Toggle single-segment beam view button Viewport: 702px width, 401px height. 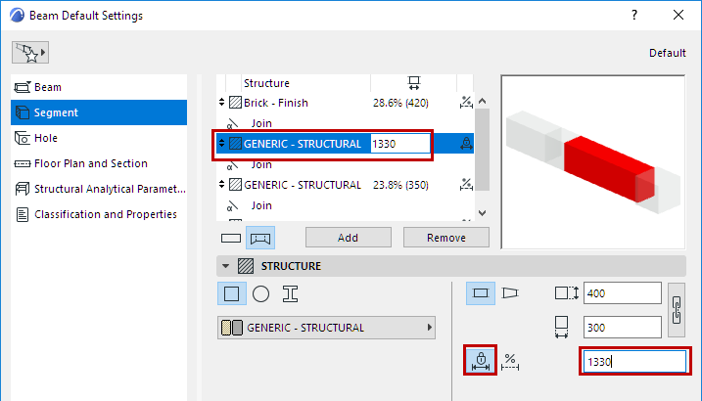tap(231, 238)
